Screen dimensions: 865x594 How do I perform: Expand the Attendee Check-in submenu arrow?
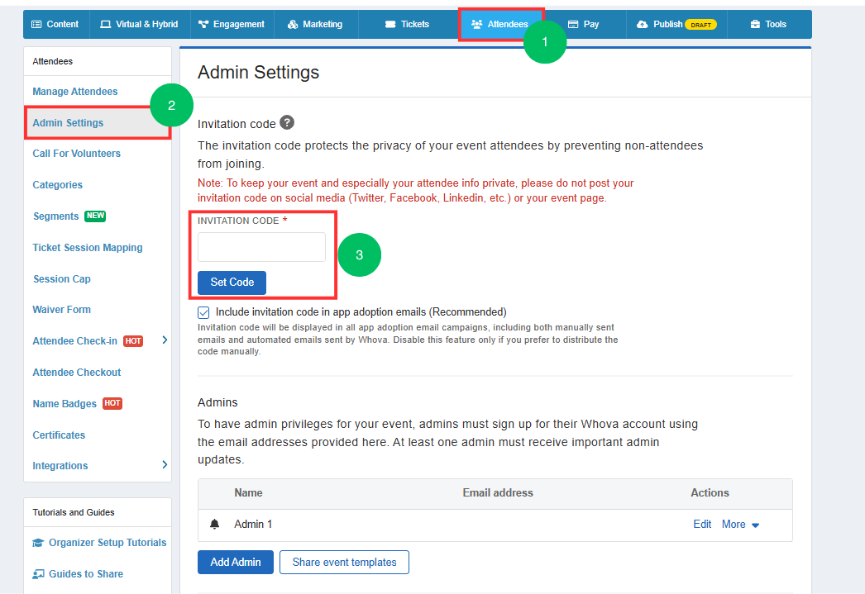[165, 340]
